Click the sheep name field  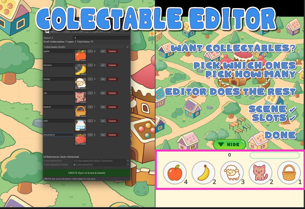58,79
